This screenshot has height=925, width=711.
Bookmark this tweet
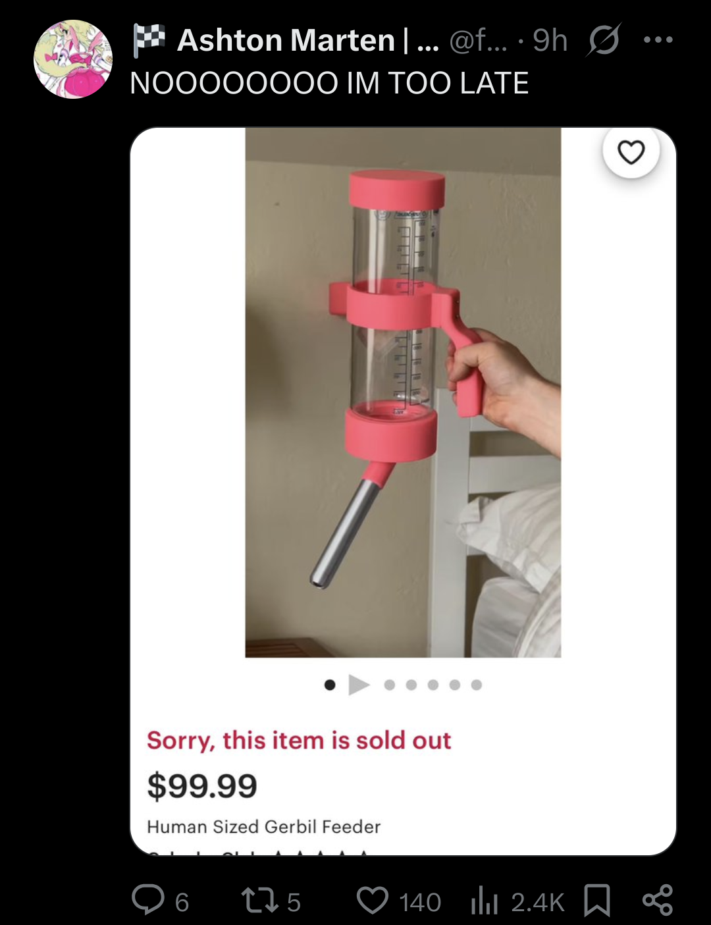tap(597, 901)
